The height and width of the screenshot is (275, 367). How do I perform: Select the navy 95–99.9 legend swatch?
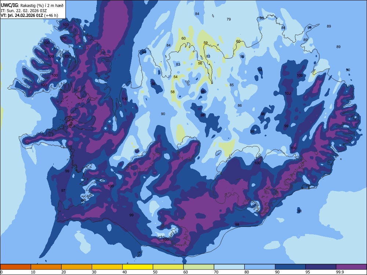click(321, 267)
